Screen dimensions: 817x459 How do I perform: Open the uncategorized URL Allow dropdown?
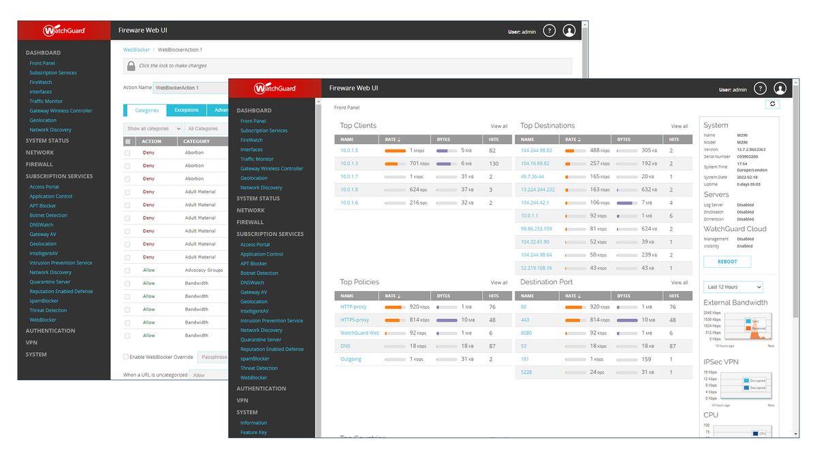point(209,375)
